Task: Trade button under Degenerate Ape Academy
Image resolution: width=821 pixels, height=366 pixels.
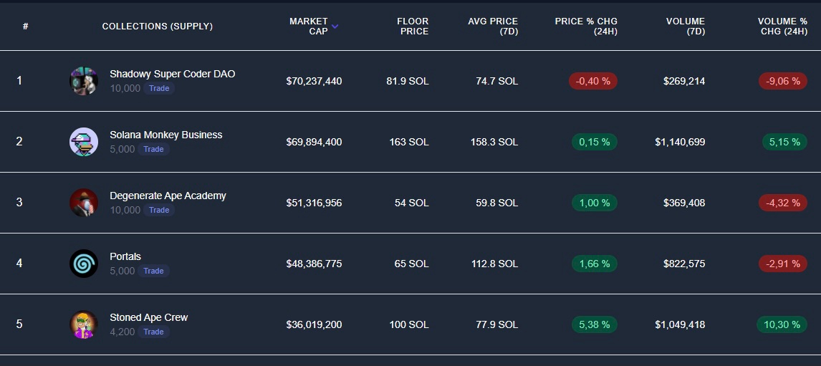Action: tap(159, 210)
